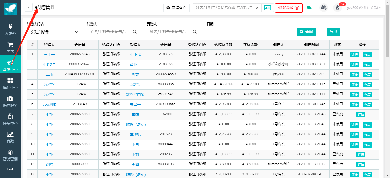Open transferor link app测试
Image resolution: width=390 pixels, height=178 pixels.
click(49, 104)
